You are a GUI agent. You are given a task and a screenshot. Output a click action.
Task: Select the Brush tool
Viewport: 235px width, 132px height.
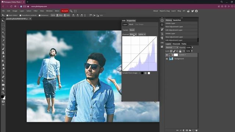(x=3, y=49)
